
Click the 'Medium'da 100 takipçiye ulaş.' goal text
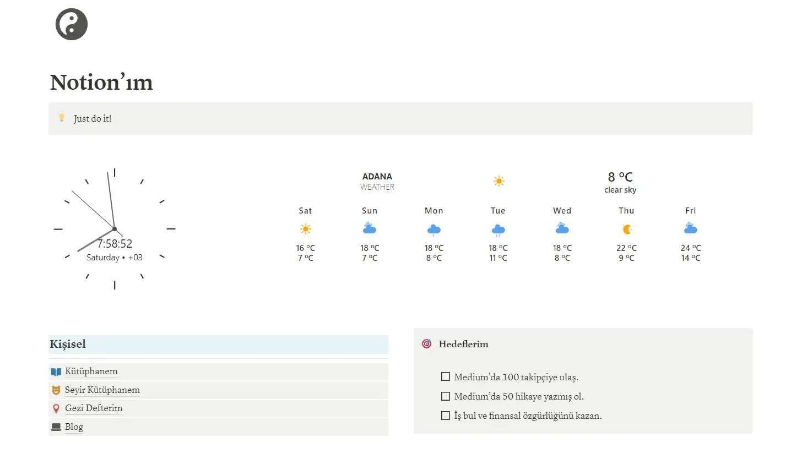[x=516, y=378]
